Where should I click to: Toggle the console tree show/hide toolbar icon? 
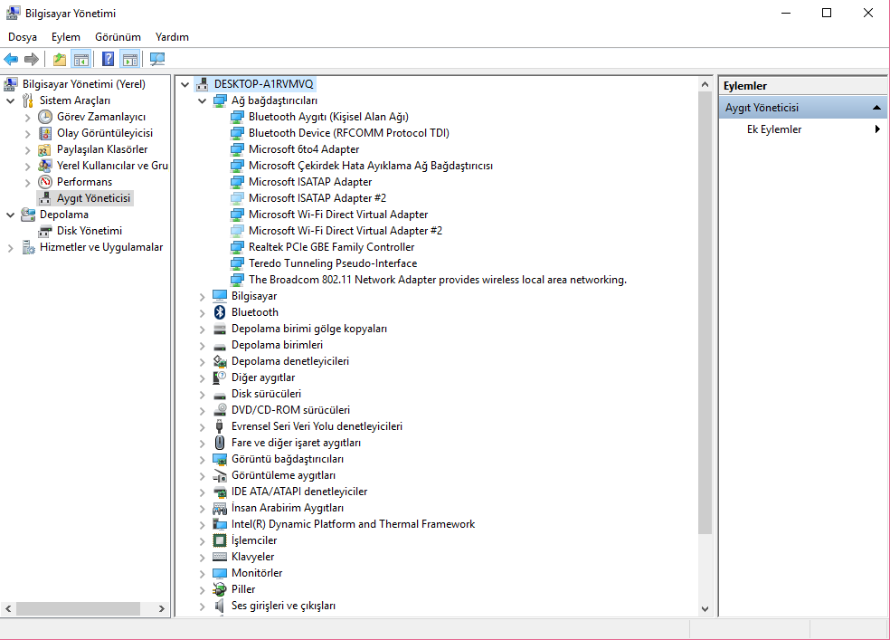coord(81,59)
